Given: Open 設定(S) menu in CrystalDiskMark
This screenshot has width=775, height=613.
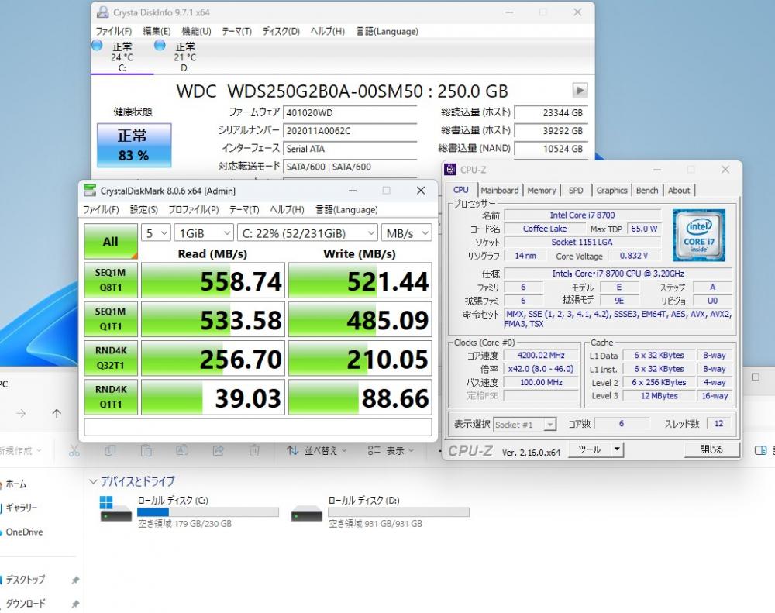Looking at the screenshot, I should pyautogui.click(x=144, y=209).
